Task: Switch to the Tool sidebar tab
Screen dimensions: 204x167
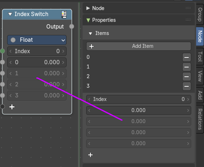Action: click(200, 57)
